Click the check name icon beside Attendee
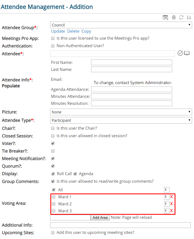Screen dimensions: 194x239 180,53
